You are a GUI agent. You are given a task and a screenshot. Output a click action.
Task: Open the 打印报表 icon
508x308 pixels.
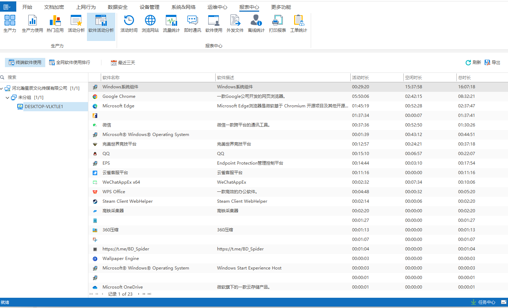tap(277, 24)
